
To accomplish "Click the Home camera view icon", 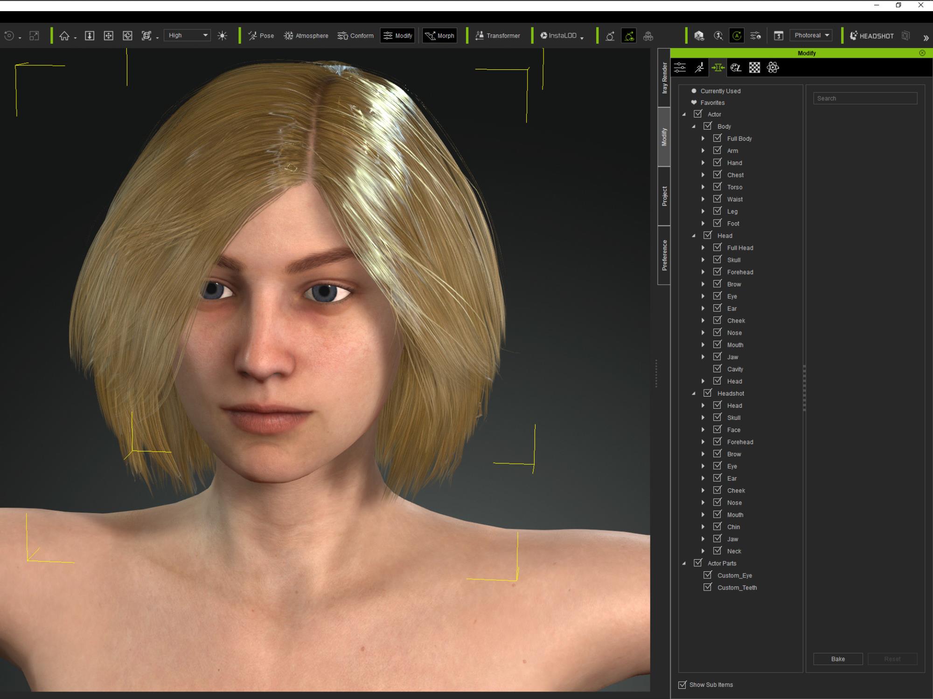I will pyautogui.click(x=64, y=36).
